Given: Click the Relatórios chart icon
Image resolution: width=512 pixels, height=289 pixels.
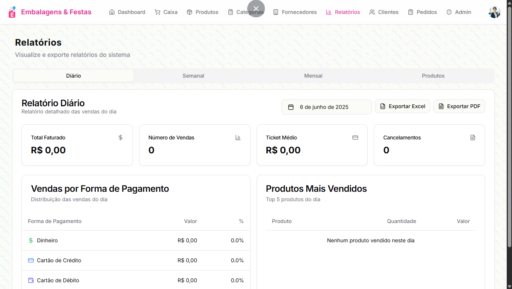Looking at the screenshot, I should click(327, 12).
